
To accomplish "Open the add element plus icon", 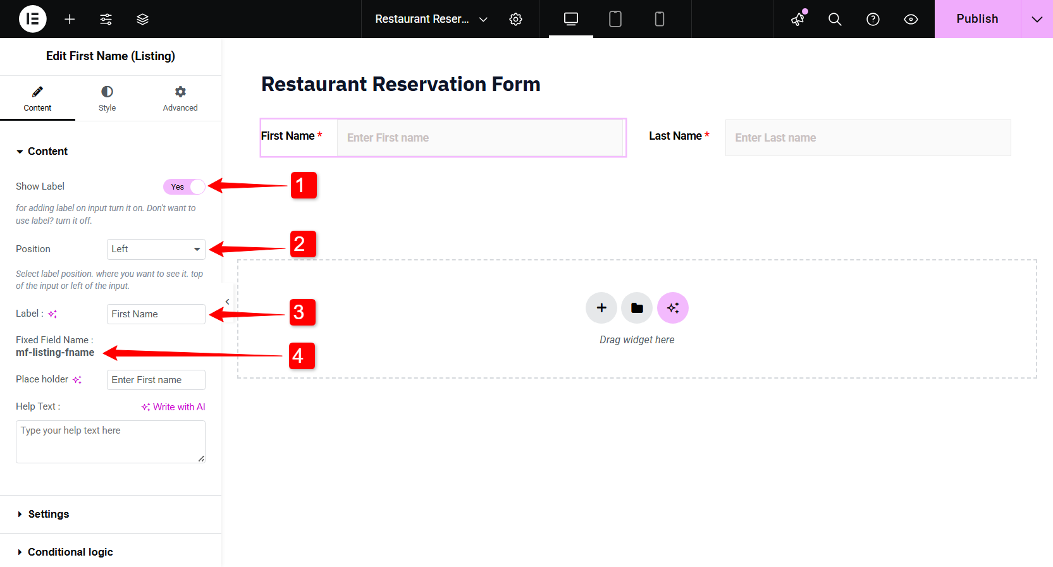I will (70, 19).
